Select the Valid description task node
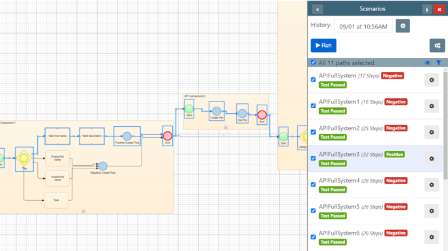The width and height of the screenshot is (448, 251). click(92, 136)
